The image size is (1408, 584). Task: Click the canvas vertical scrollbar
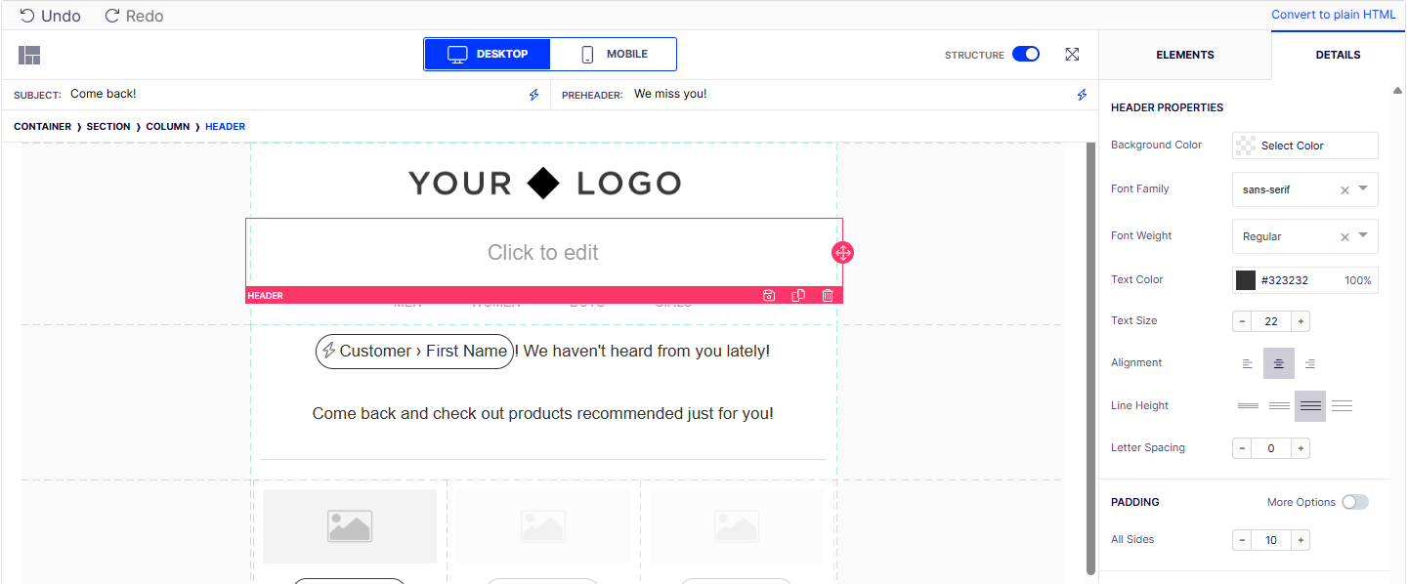(x=1090, y=357)
